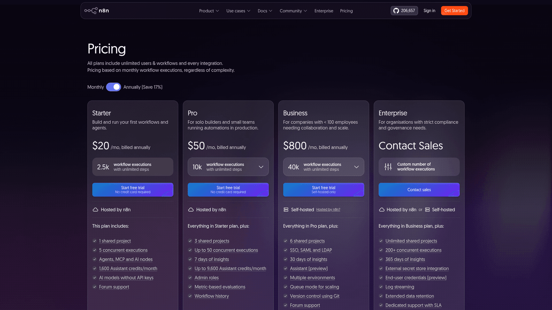Open Pricing nav item
Viewport: 552px width, 310px height.
tap(346, 11)
